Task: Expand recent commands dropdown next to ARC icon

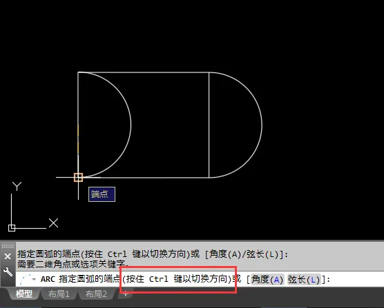Action: [x=34, y=279]
